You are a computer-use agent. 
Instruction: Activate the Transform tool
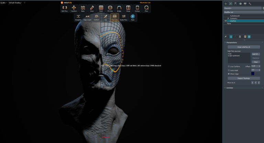pos(74,9)
